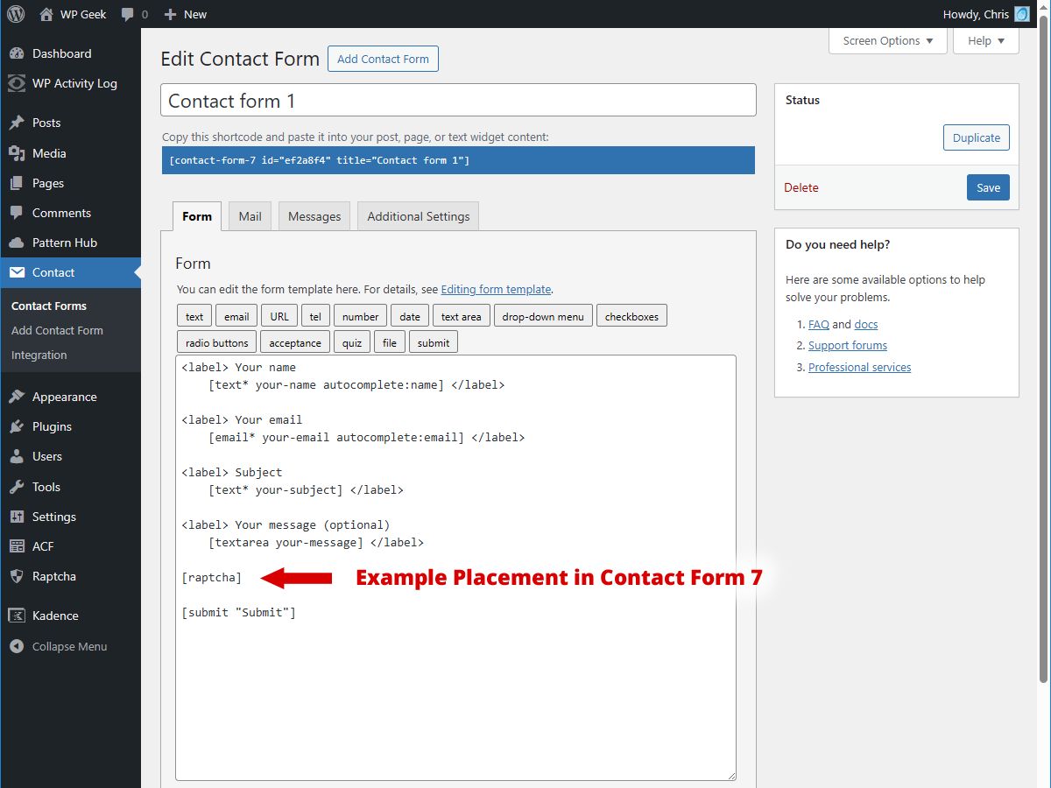Open the comments bubble icon in admin bar
Viewport: 1051px width, 788px height.
coord(128,14)
